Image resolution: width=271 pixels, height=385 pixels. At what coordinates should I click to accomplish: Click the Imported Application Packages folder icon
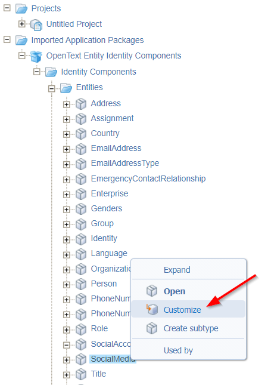[x=21, y=40]
